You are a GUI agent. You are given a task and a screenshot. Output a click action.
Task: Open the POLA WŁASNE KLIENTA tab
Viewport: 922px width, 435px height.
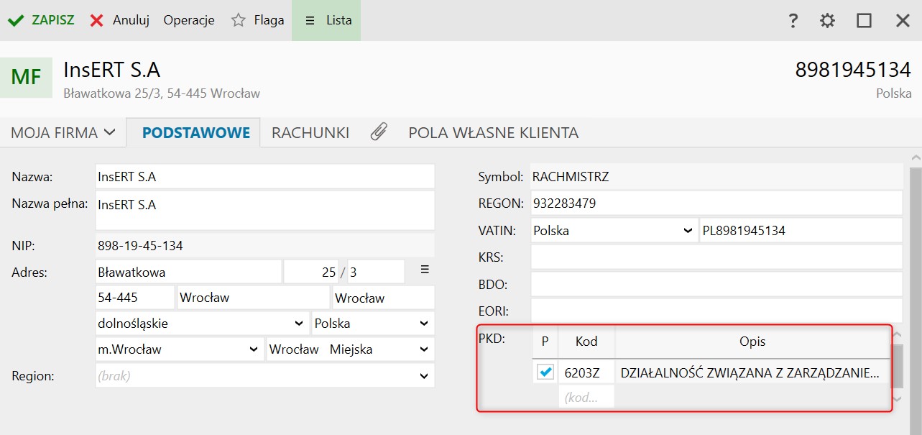pyautogui.click(x=493, y=133)
